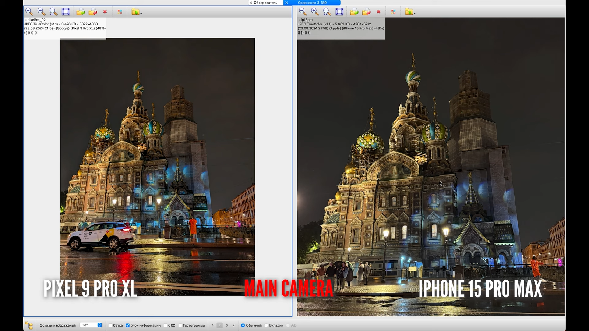589x331 pixels.
Task: Expand folder dropdown arrow in left toolbar
Action: 141,13
